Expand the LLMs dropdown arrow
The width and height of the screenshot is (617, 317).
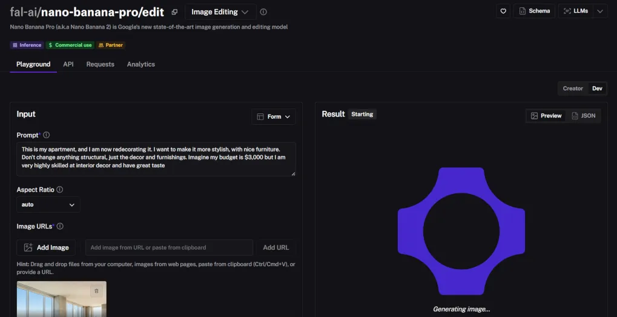click(x=599, y=11)
